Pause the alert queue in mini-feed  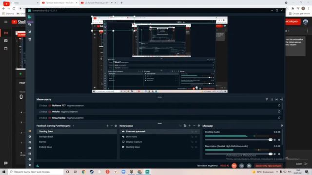(272, 99)
